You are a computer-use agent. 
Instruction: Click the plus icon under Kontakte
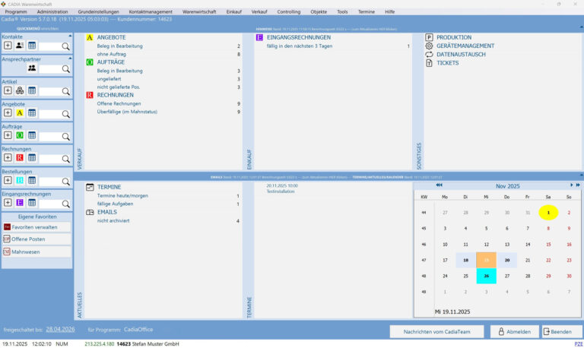8,46
